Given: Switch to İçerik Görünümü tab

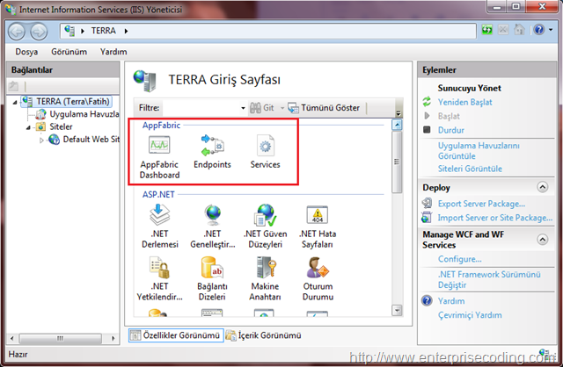Looking at the screenshot, I should pos(264,335).
